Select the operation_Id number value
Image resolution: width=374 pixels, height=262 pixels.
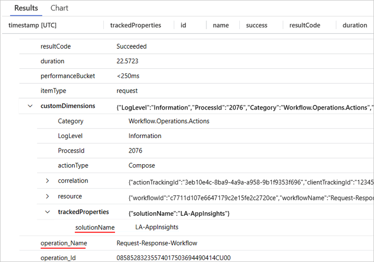(173, 258)
